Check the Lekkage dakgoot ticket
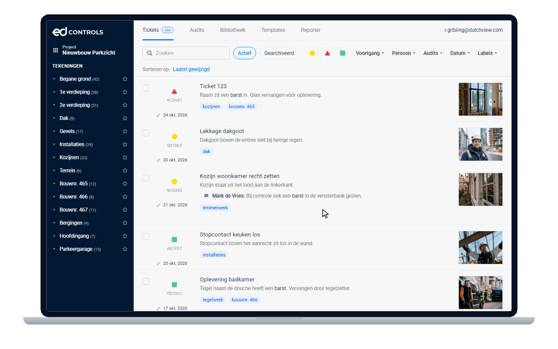Screen dimensions: 558x349 [146, 133]
